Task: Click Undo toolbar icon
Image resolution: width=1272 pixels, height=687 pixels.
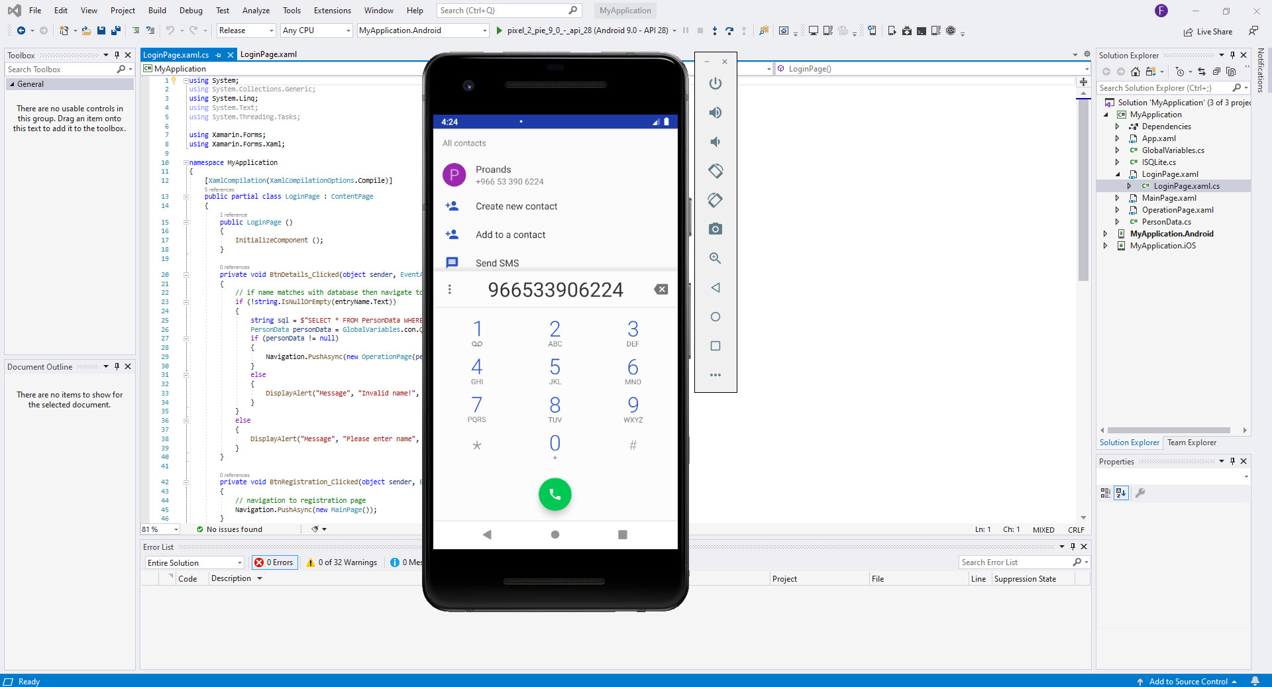Action: (170, 30)
